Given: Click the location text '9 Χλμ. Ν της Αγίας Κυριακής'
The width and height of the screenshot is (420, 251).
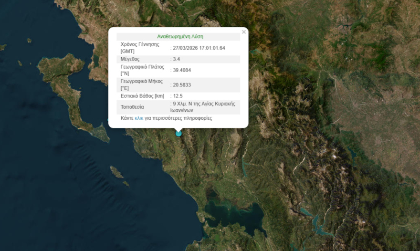Looking at the screenshot, I should (x=204, y=104).
